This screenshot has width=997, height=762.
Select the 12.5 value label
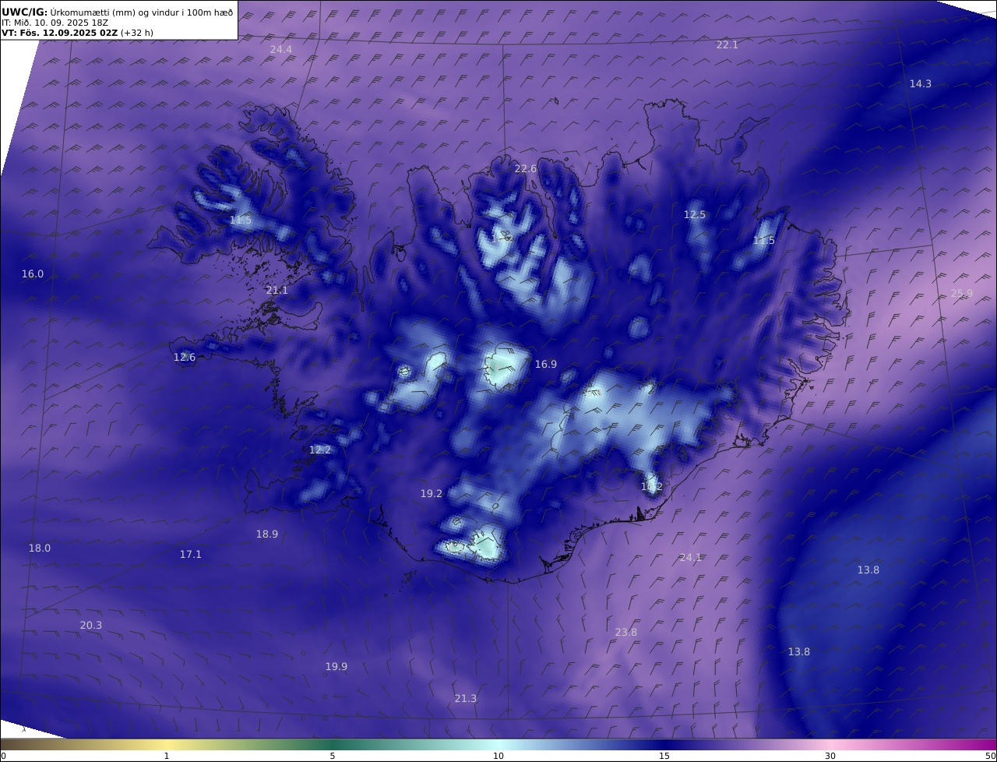click(695, 214)
